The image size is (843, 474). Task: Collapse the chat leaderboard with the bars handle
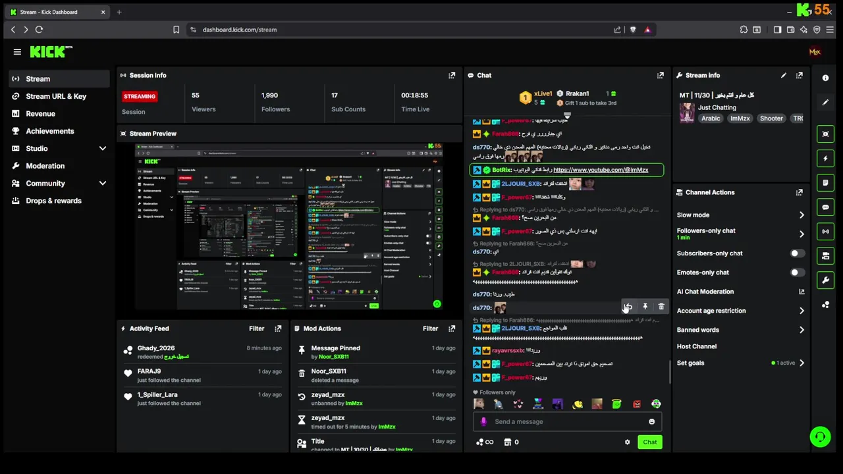coord(566,115)
